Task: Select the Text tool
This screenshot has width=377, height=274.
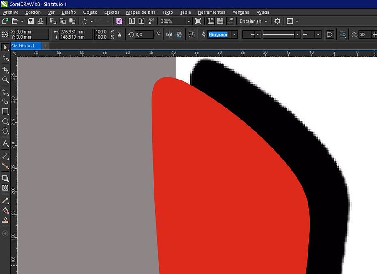Action: pyautogui.click(x=6, y=144)
